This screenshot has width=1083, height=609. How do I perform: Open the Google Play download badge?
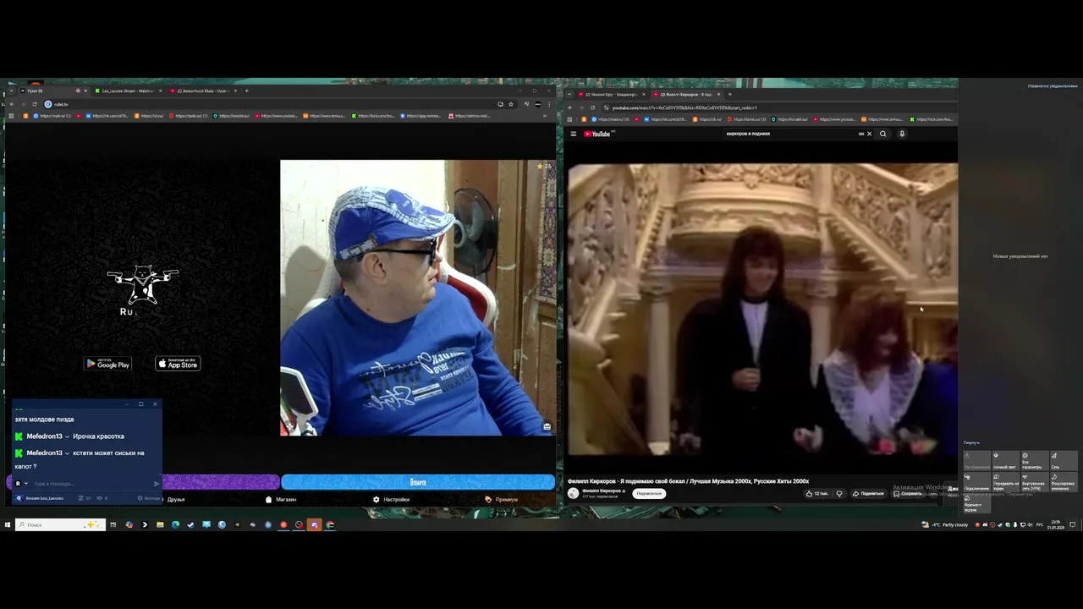107,364
